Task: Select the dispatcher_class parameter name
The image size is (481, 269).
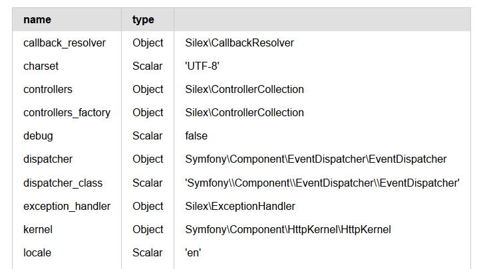Action: [x=63, y=183]
